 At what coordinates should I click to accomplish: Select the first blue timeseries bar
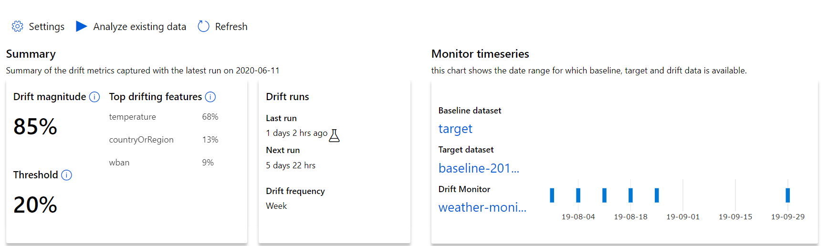coord(552,195)
